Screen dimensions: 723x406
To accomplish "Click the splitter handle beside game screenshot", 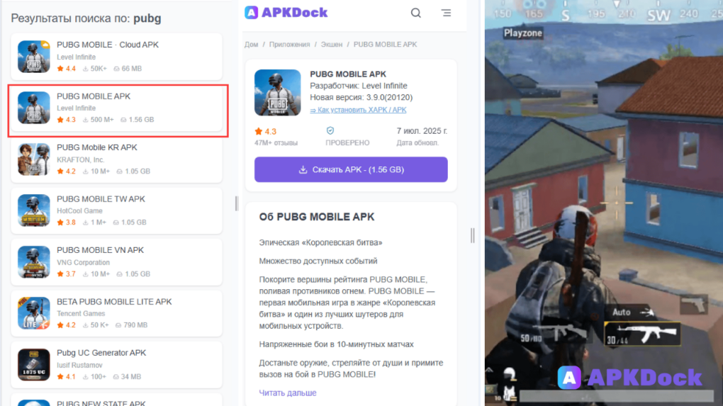I will coord(473,235).
